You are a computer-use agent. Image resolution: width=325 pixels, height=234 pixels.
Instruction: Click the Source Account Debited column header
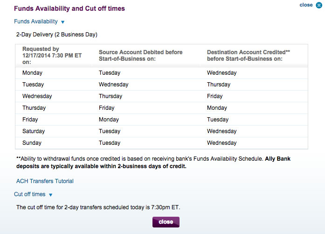coord(140,56)
